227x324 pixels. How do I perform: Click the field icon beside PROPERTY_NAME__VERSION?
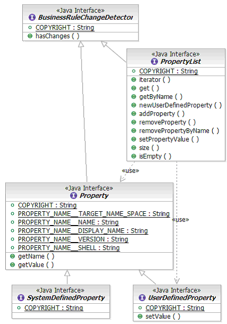13,239
